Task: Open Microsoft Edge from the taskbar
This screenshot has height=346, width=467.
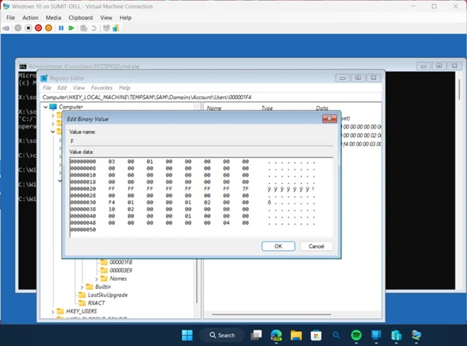Action: 276,335
